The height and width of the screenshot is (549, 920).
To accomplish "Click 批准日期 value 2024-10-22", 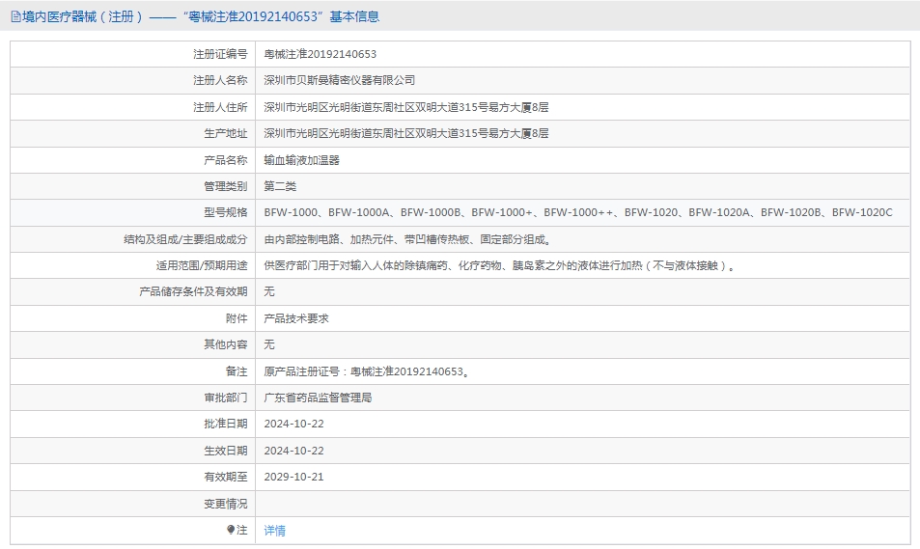I will coord(293,424).
